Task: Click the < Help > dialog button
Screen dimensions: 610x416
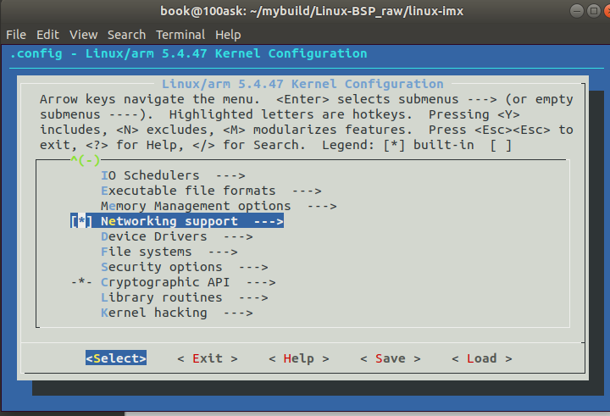Action: click(x=299, y=358)
